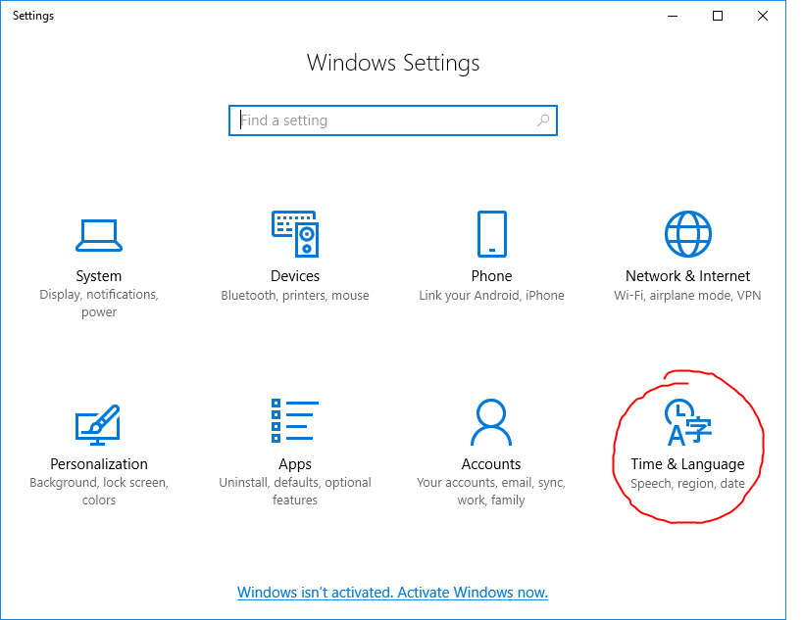Screen dimensions: 803x620
Task: Click the magnifier icon in search box
Action: click(543, 120)
